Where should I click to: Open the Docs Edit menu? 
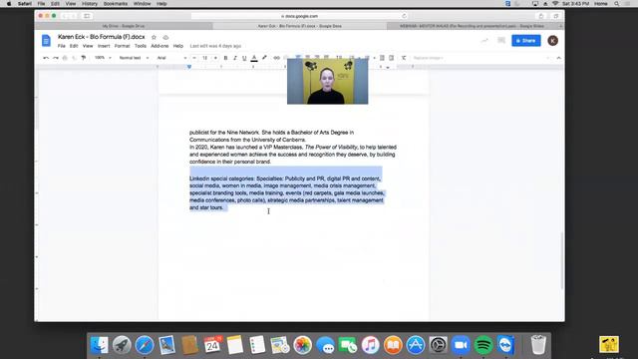click(74, 46)
